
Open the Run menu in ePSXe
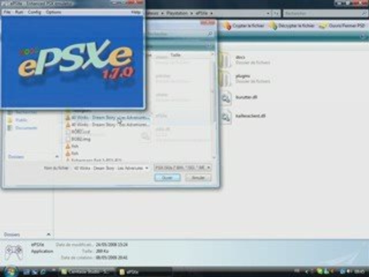tap(19, 12)
